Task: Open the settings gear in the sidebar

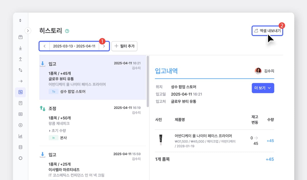Action: [x=20, y=158]
